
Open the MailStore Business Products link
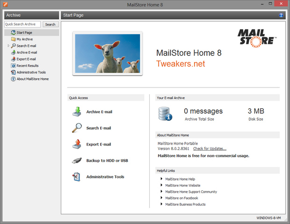pos(185,204)
